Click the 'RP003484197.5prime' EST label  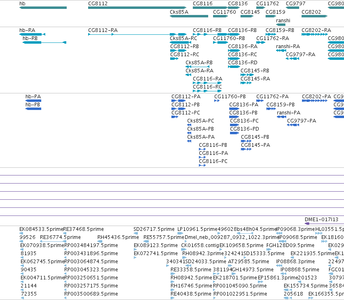91,245
